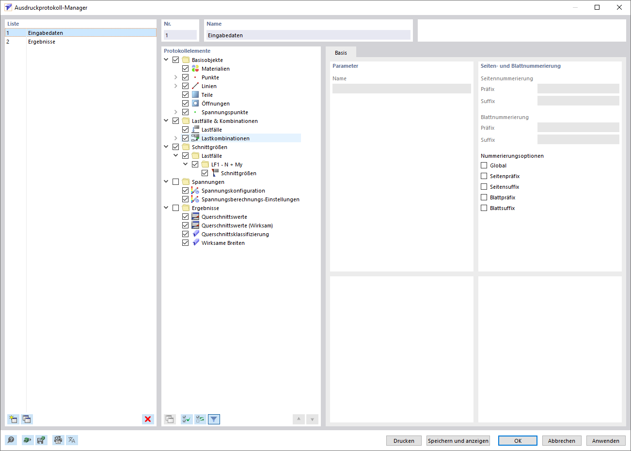
Task: Enable the Global numbering option
Action: click(x=484, y=165)
